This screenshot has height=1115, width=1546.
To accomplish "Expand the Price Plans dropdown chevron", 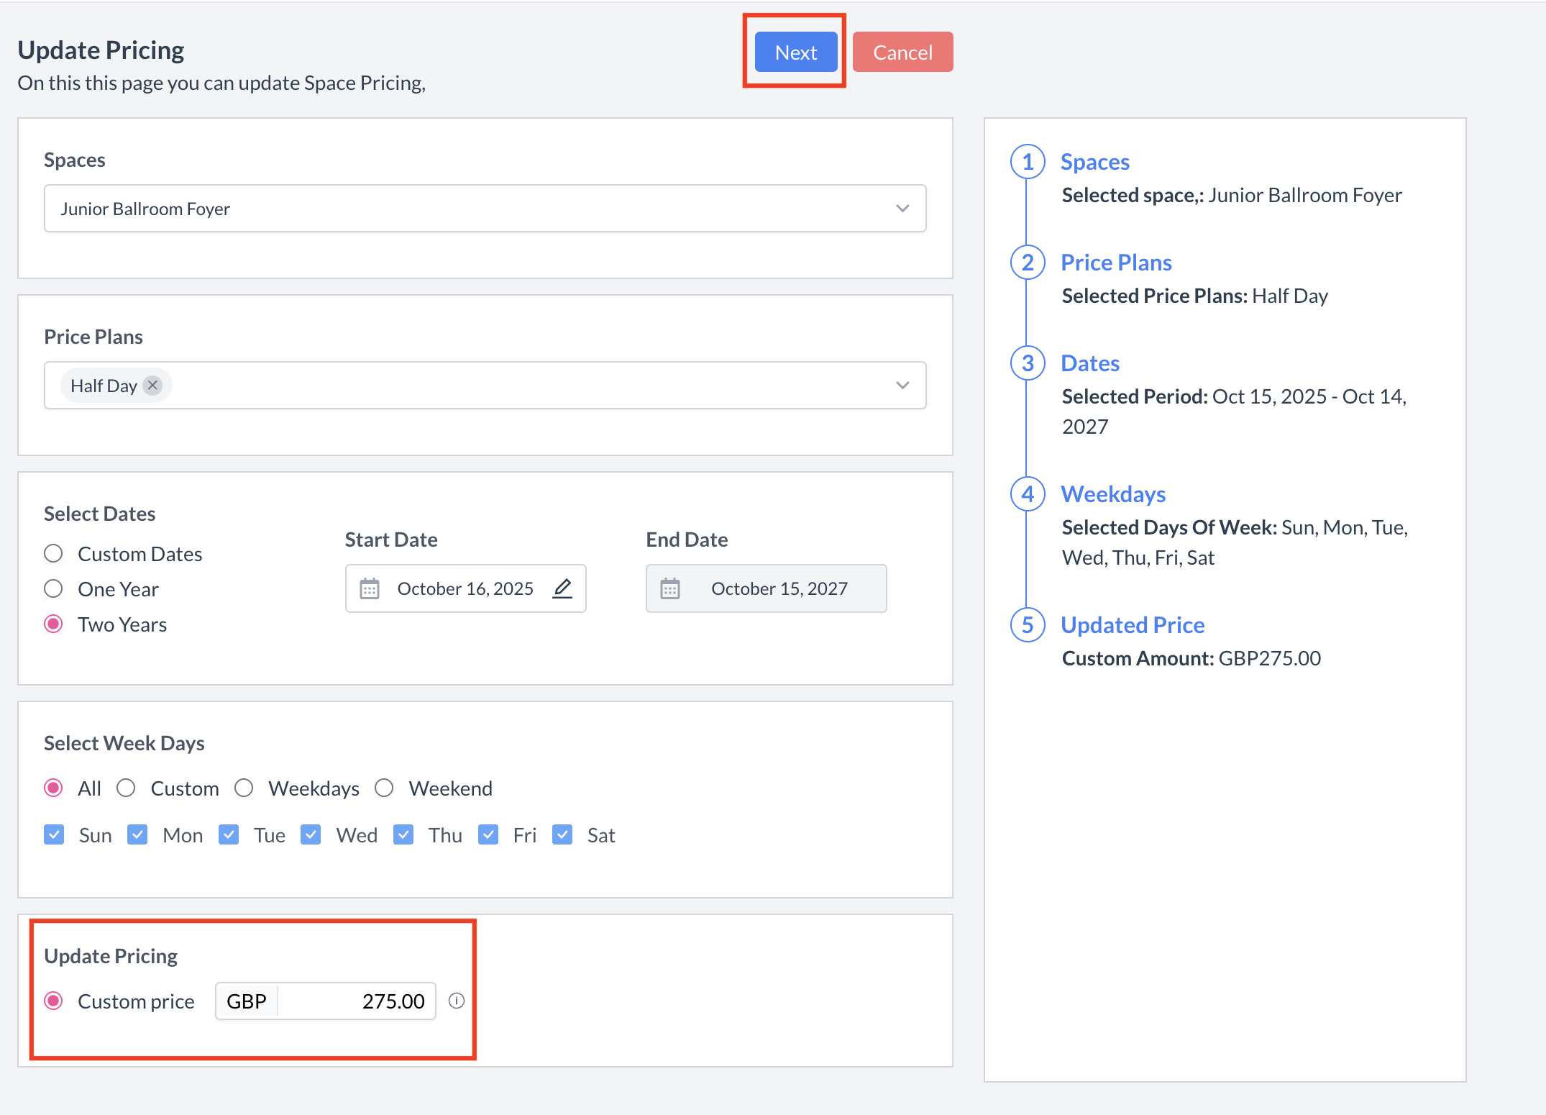I will [x=902, y=386].
